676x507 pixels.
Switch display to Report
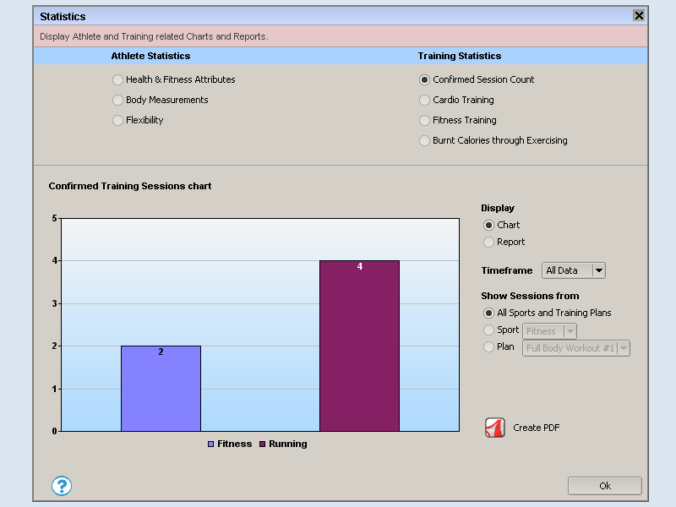point(488,242)
